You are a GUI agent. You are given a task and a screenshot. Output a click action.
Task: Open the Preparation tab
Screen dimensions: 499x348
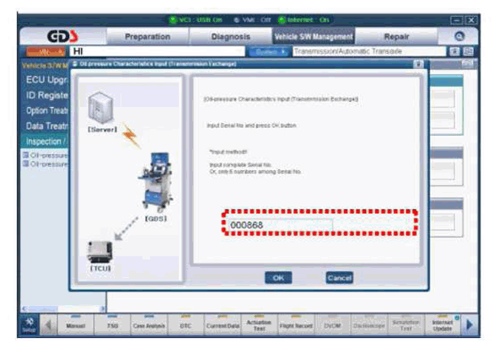[148, 36]
